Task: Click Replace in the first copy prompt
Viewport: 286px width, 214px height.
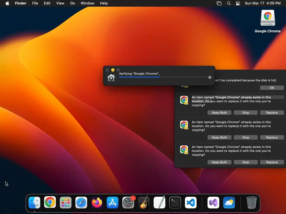Action: tap(272, 113)
